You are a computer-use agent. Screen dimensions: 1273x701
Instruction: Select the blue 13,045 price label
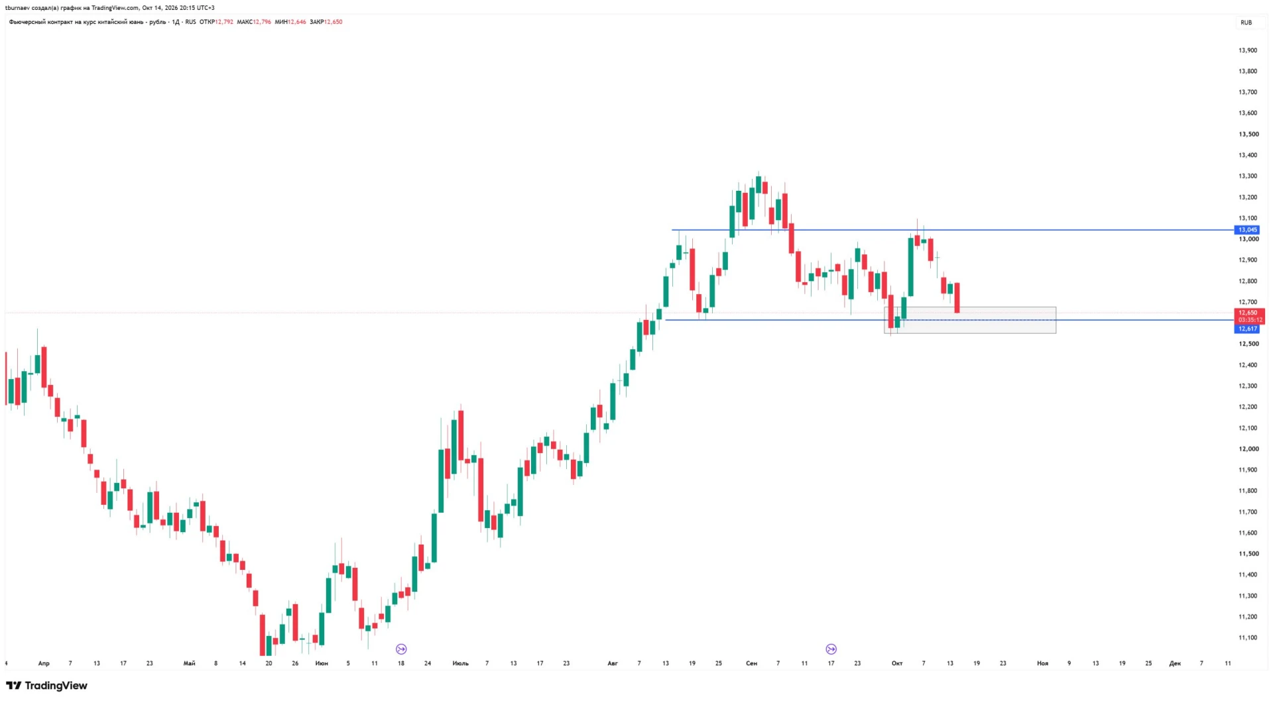[1248, 230]
